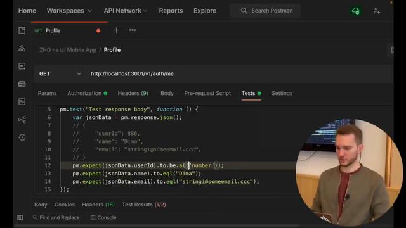The height and width of the screenshot is (228, 406).
Task: Switch to the Headers (9) tab
Action: [133, 93]
